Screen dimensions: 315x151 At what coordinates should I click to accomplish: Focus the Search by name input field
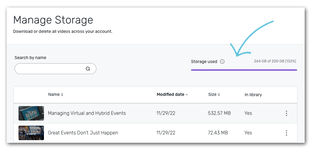point(50,69)
